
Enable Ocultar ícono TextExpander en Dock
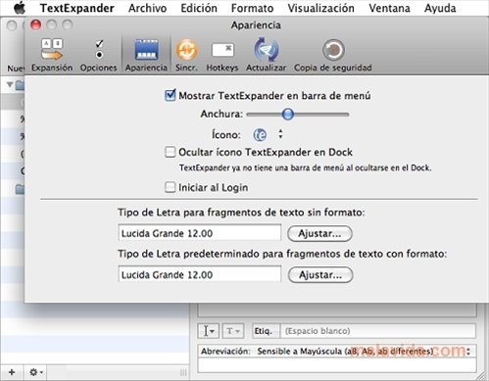pos(171,152)
